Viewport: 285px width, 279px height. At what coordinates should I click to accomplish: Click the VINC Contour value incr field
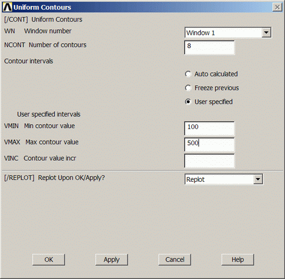pyautogui.click(x=209, y=161)
